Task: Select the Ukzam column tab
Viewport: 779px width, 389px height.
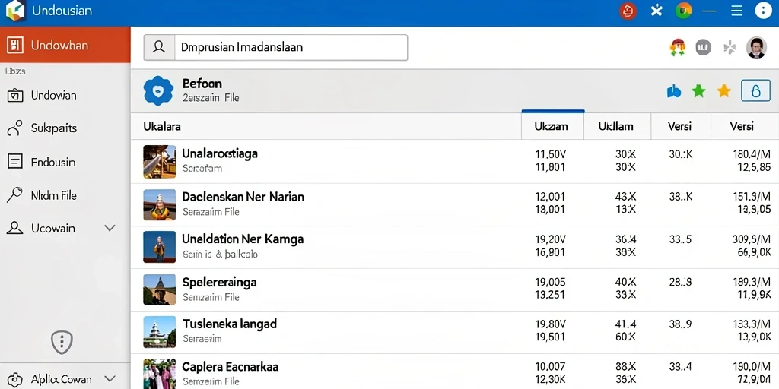Action: (x=552, y=126)
